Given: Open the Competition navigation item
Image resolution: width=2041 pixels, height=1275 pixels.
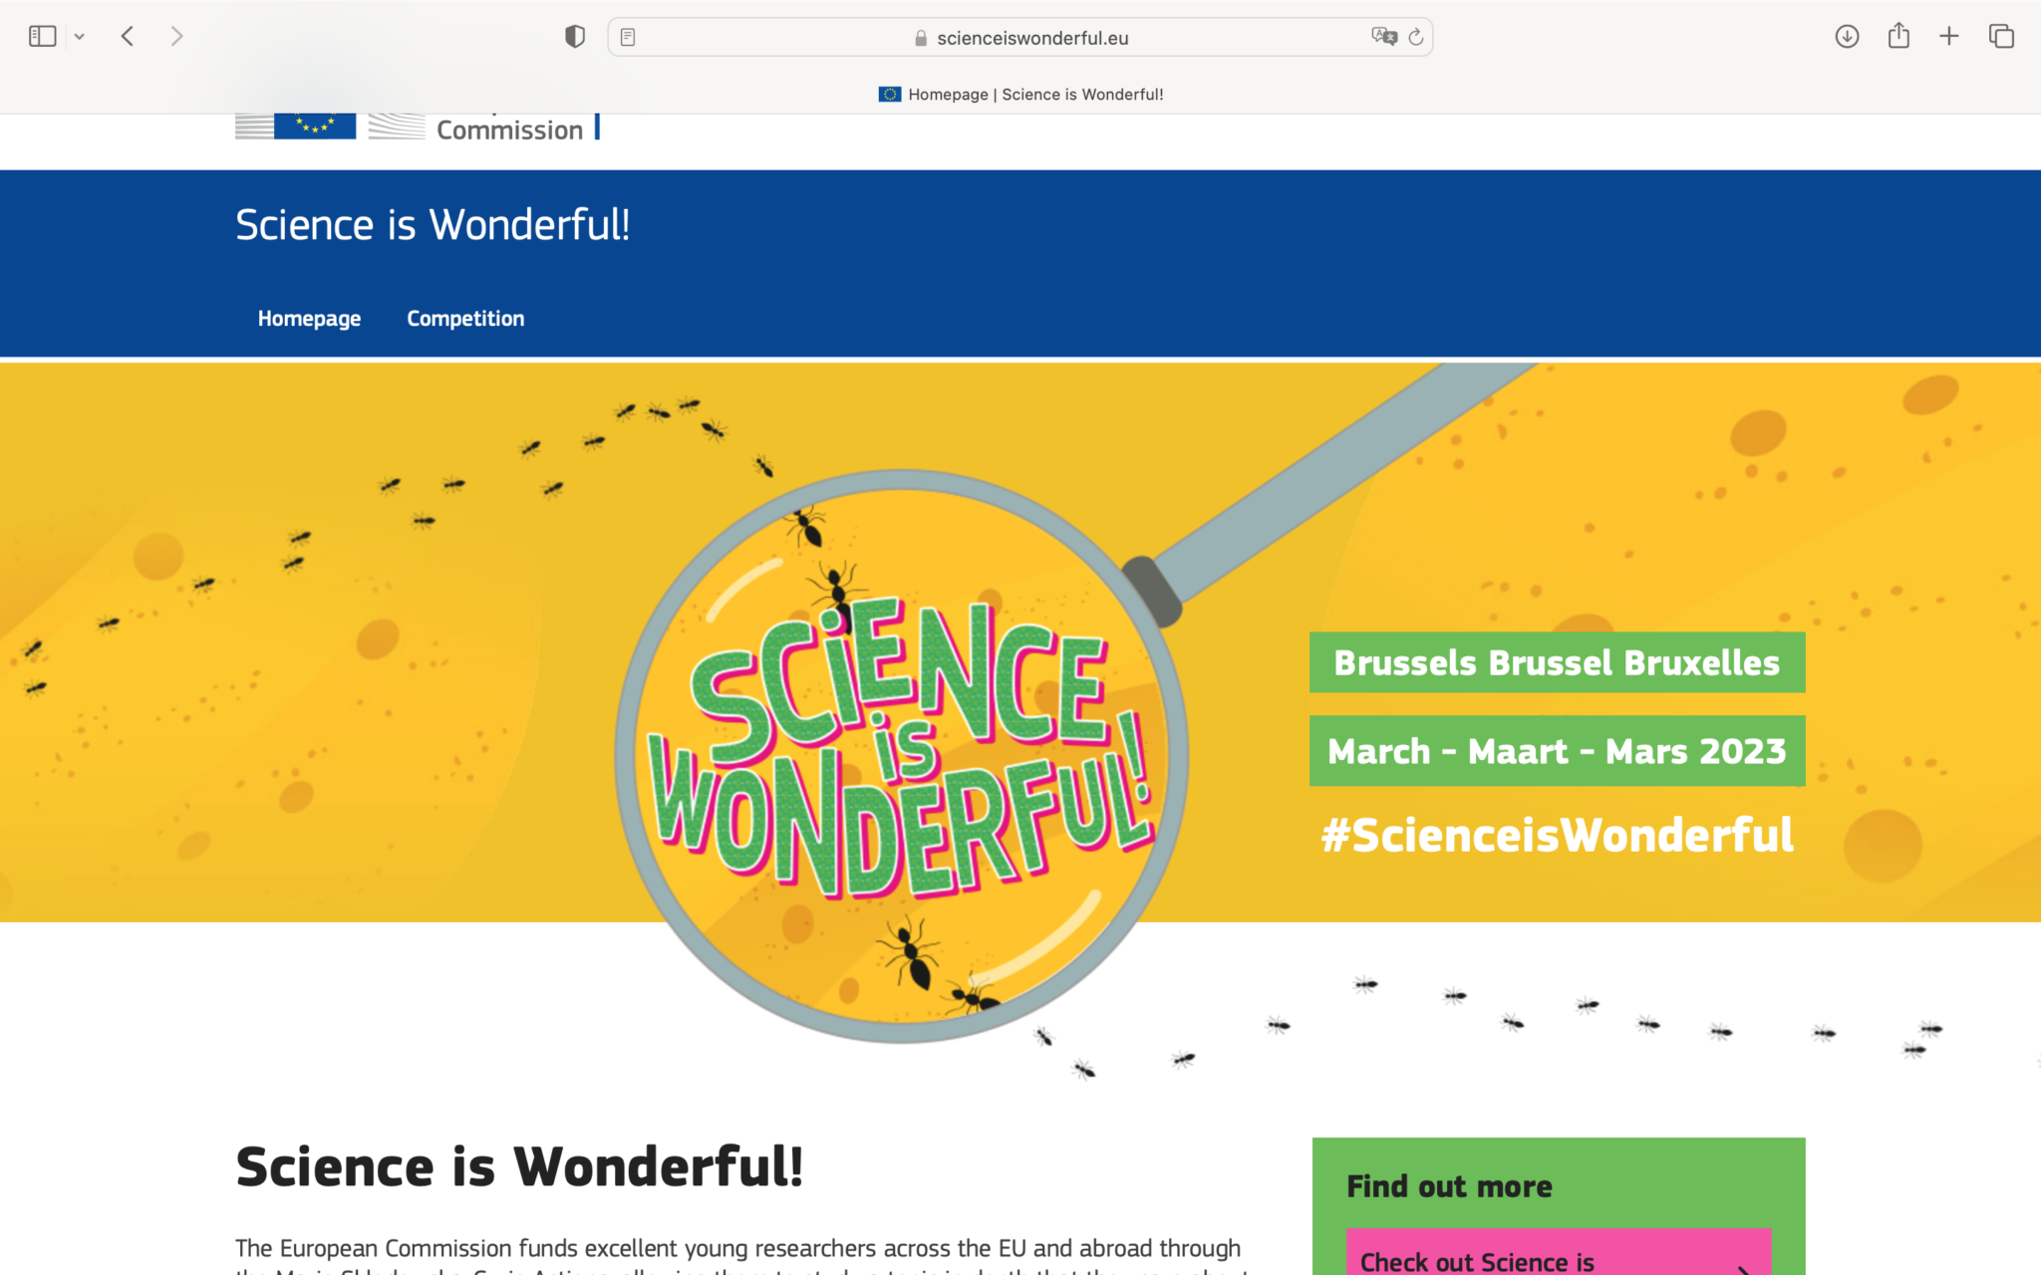Looking at the screenshot, I should 464,318.
